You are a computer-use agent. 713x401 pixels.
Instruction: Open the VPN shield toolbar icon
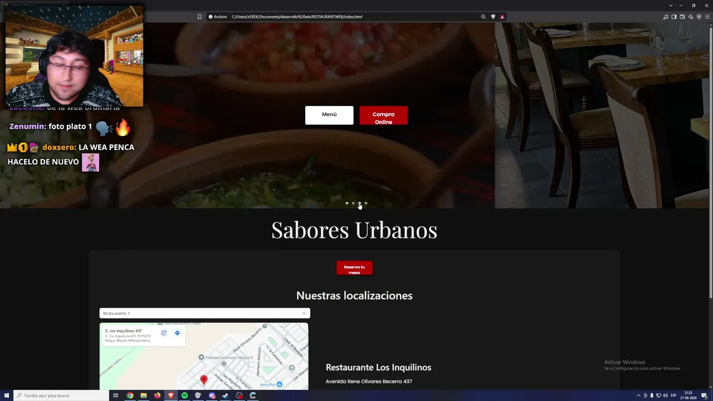pyautogui.click(x=699, y=17)
